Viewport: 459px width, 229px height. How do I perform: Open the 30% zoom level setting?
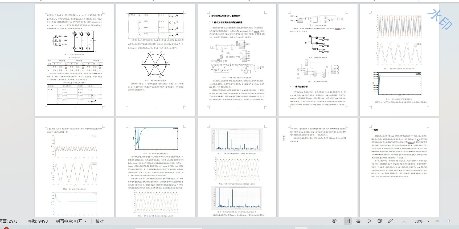pos(418,221)
